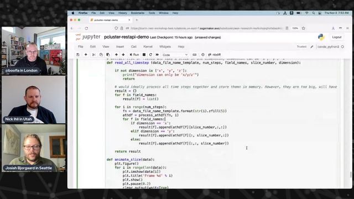
Task: Click the nbdiff button
Action: coord(215,55)
